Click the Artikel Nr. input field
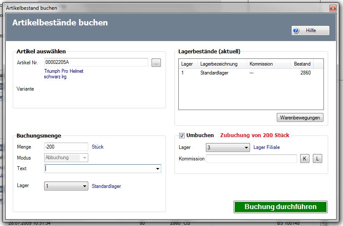This screenshot has width=343, height=226. coord(96,63)
